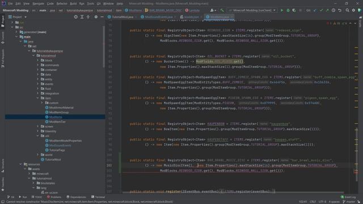Show Git history clock icon
The height and width of the screenshot is (204, 363).
click(x=334, y=10)
